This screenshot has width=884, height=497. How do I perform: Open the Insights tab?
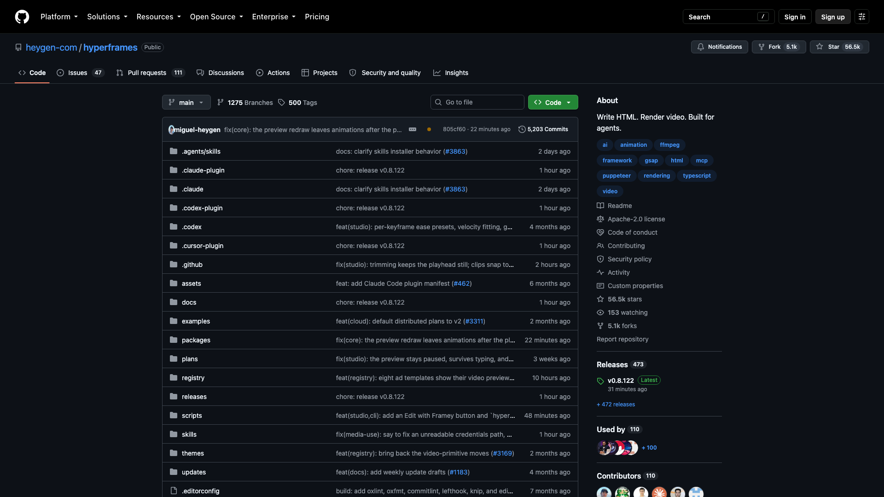[x=451, y=73]
